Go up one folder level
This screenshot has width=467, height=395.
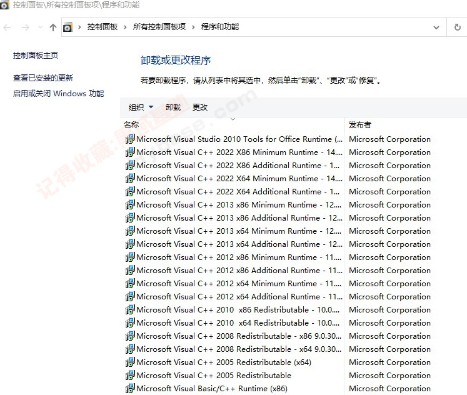53,27
